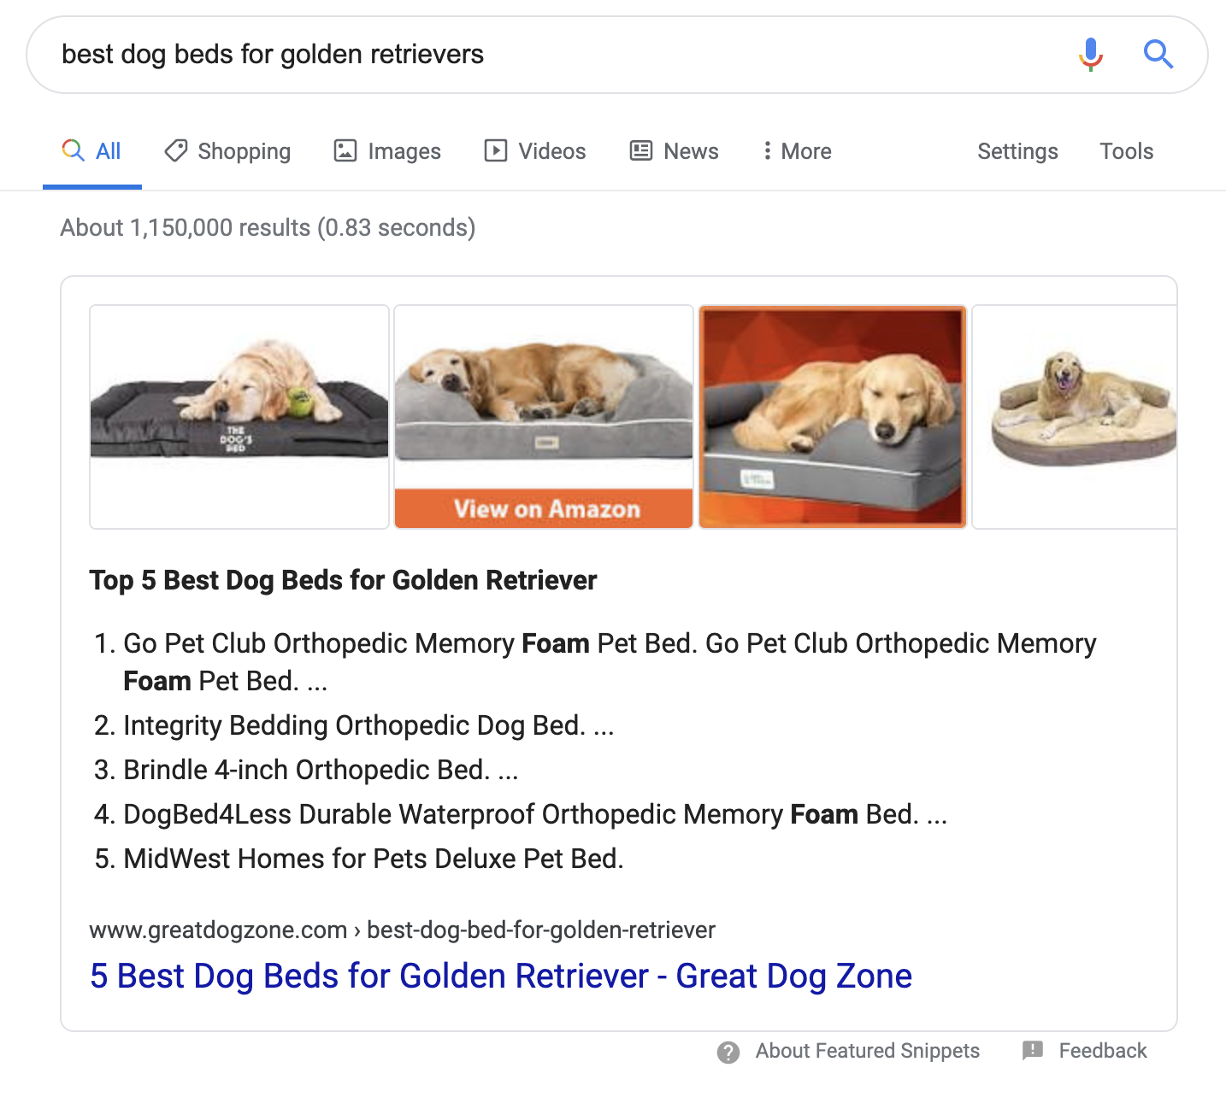Image resolution: width=1226 pixels, height=1097 pixels.
Task: Click View on Amazon button
Action: (544, 508)
